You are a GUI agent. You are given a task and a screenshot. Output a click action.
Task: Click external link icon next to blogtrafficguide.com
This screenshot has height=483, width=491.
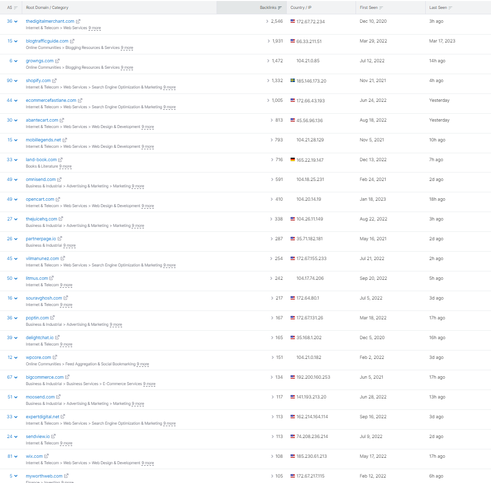tap(72, 41)
